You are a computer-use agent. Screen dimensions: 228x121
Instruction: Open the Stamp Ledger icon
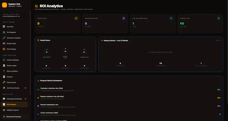tap(4, 66)
